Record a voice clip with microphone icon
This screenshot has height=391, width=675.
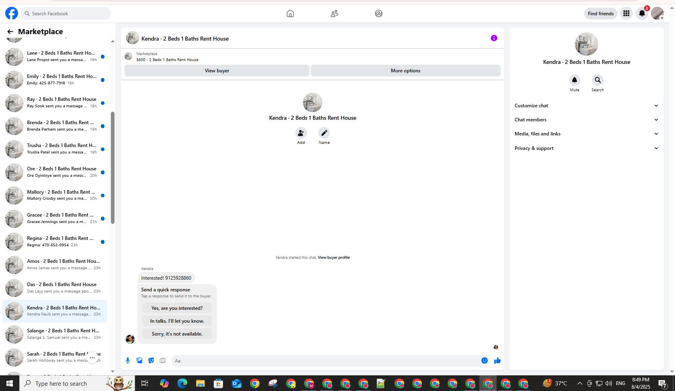(x=128, y=360)
